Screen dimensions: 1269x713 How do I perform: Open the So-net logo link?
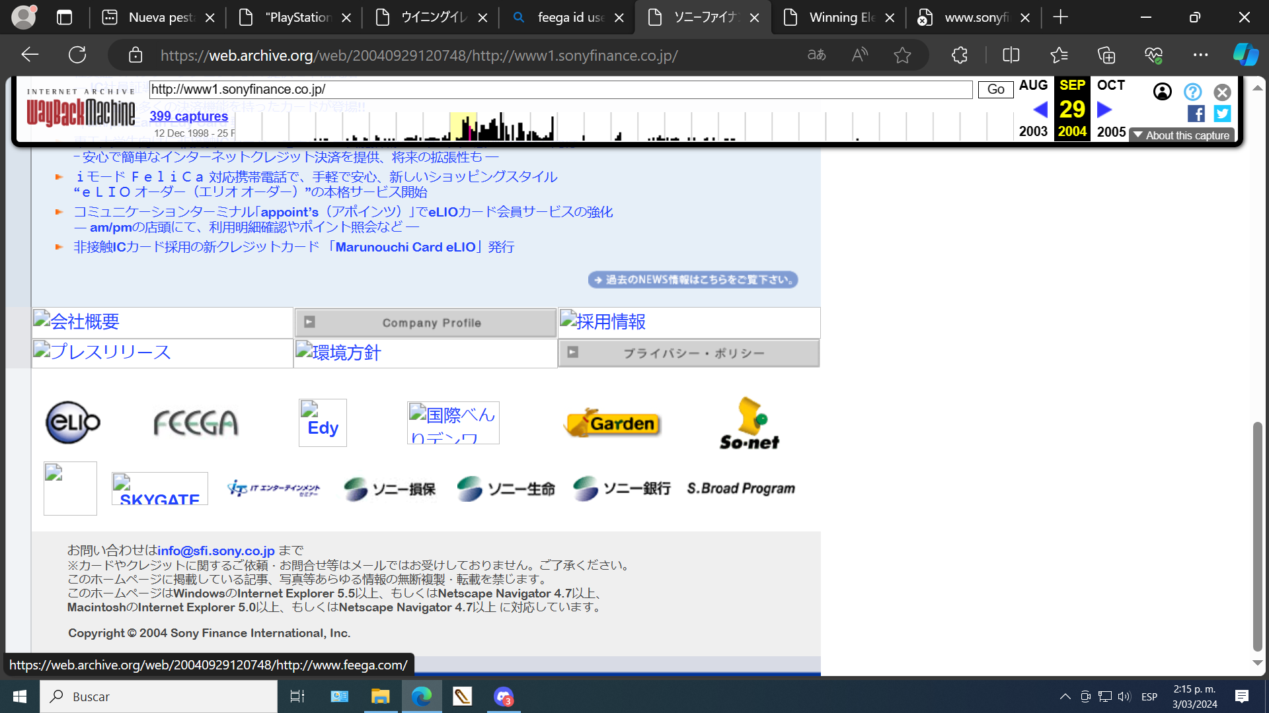tap(750, 423)
